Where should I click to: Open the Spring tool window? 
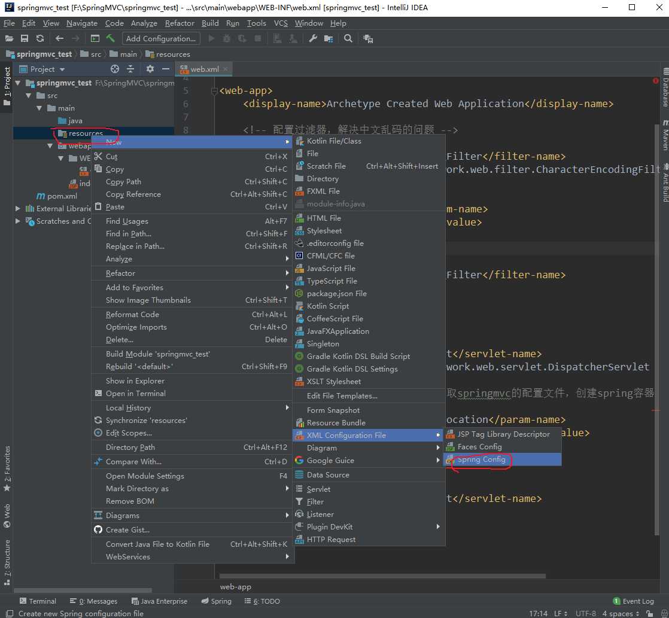coord(216,601)
